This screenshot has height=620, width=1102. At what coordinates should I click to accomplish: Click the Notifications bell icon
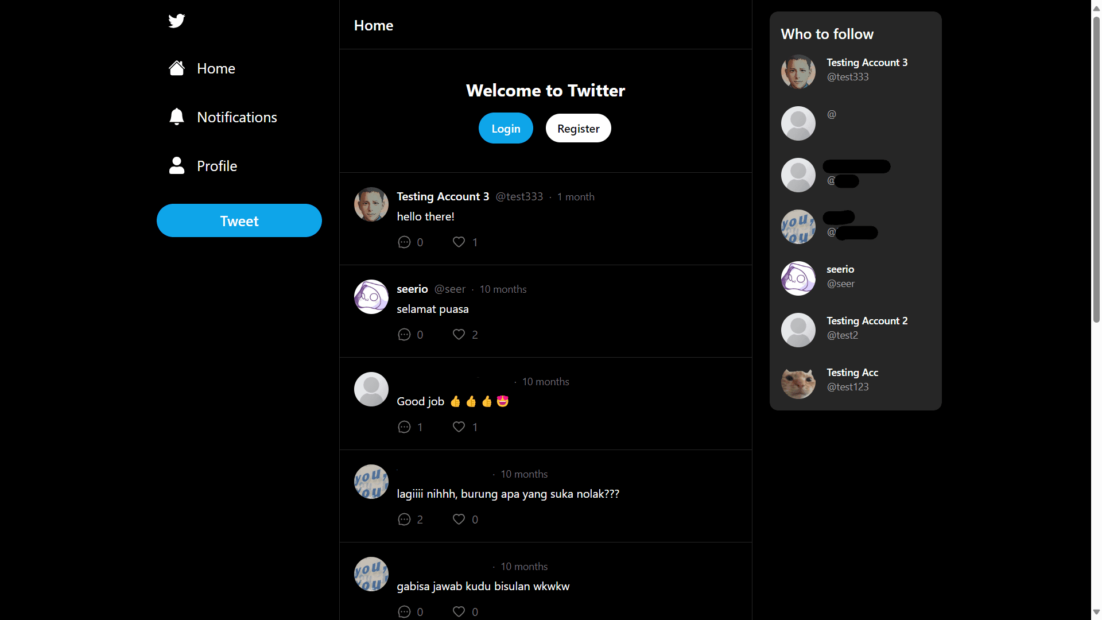pyautogui.click(x=176, y=117)
